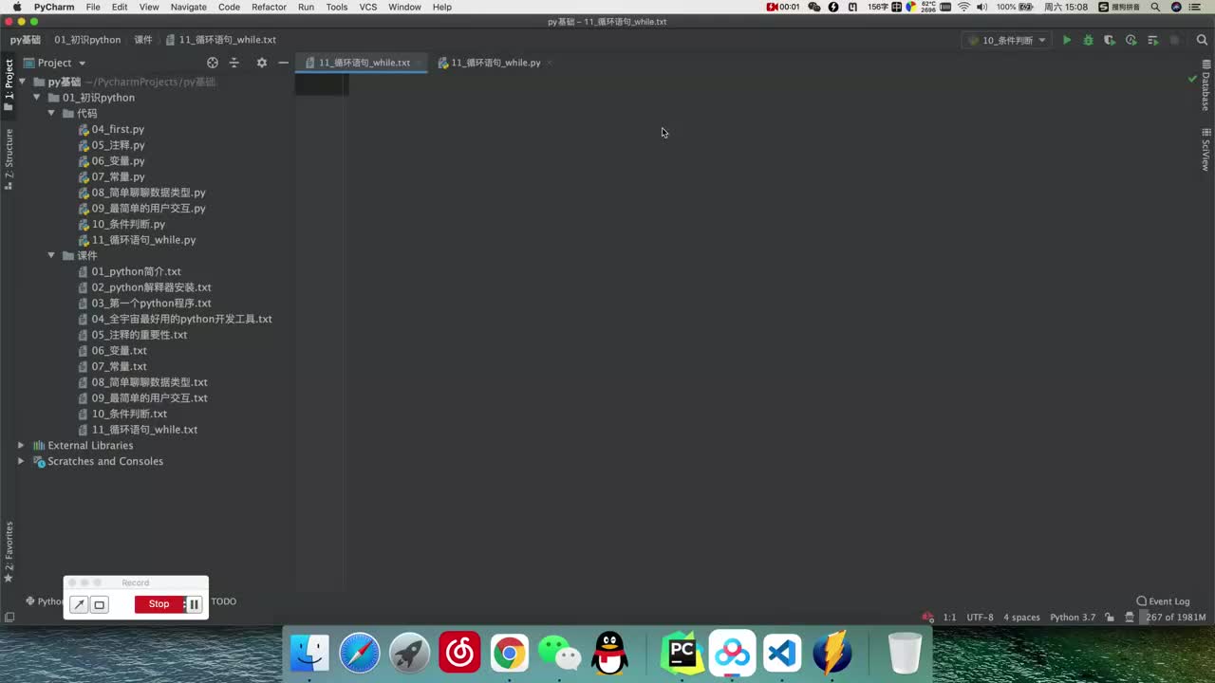Click the inspector hat icon in status bar

1130,617
